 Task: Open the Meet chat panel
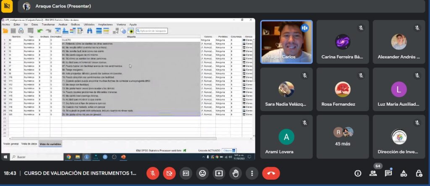[x=388, y=173]
